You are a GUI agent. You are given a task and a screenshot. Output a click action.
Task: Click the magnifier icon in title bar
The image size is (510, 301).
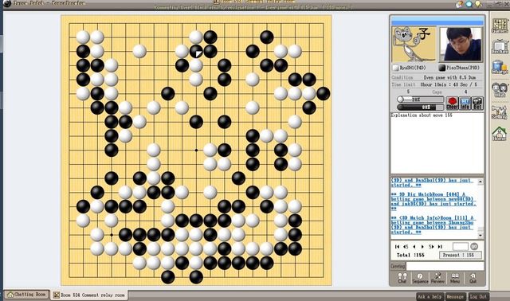(469, 4)
